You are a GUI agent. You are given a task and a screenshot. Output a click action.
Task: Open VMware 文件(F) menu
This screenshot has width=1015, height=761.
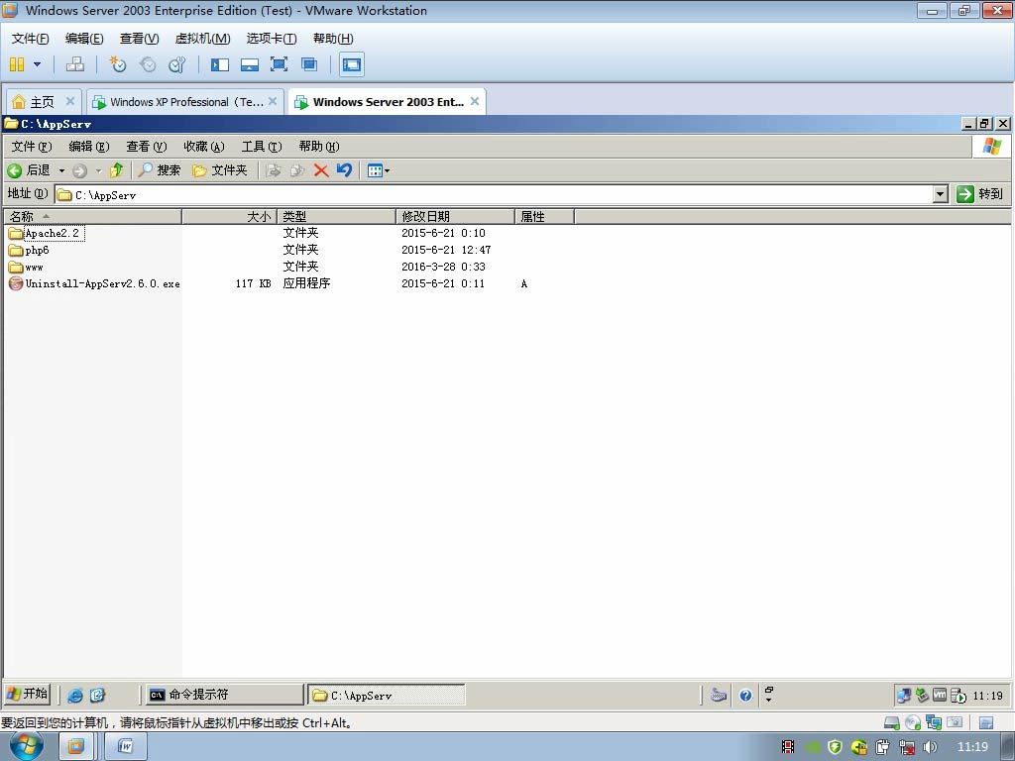30,39
